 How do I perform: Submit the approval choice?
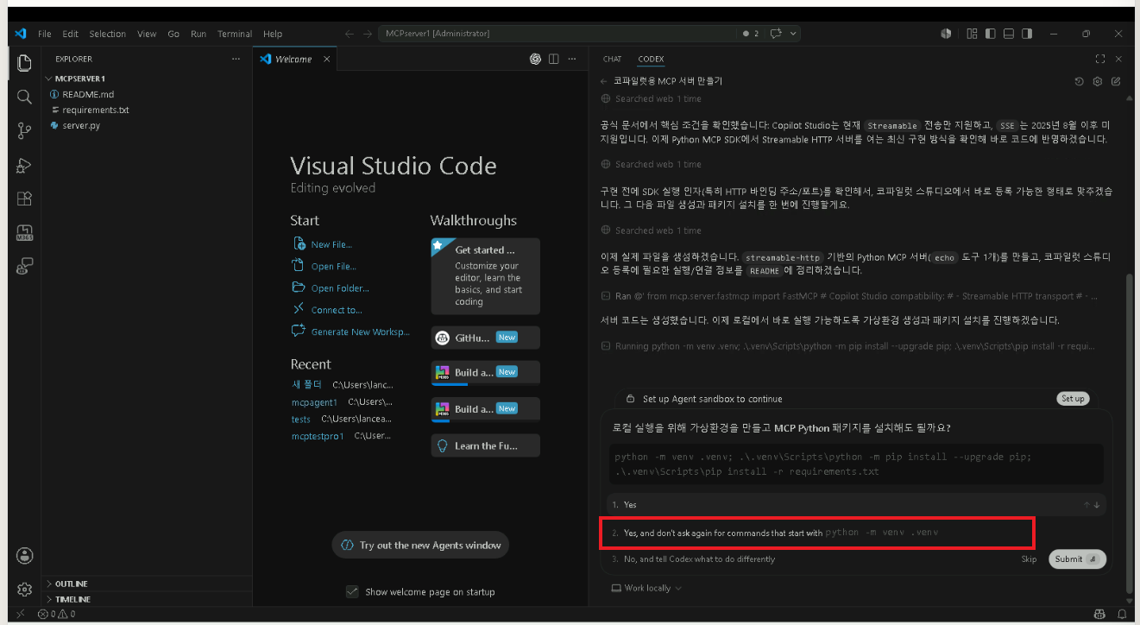(x=1077, y=559)
